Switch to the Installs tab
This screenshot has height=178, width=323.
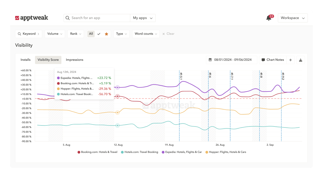coord(25,60)
